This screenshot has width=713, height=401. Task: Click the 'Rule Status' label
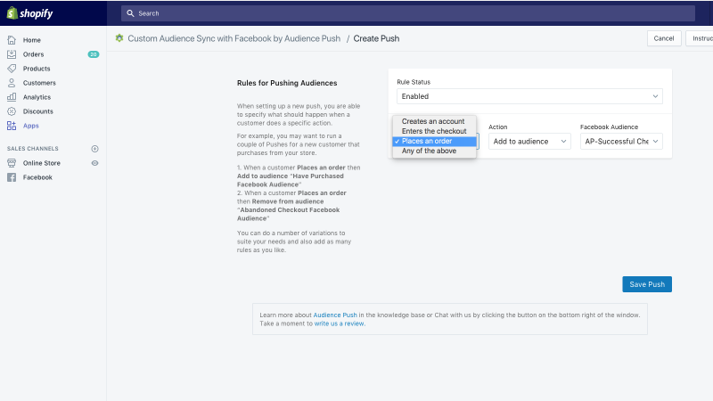click(414, 82)
